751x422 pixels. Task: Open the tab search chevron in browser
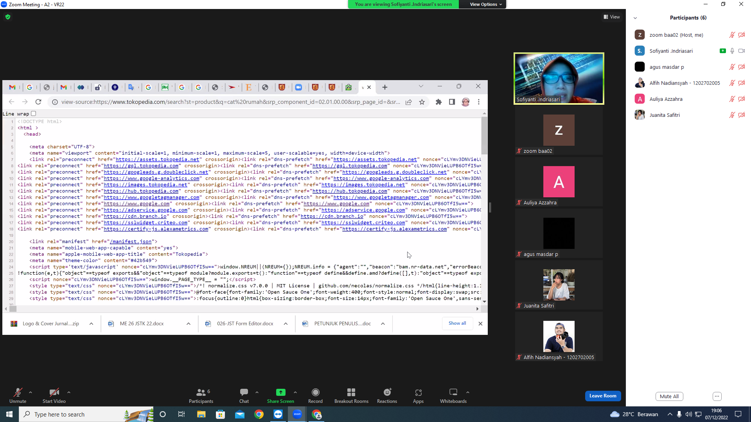421,86
